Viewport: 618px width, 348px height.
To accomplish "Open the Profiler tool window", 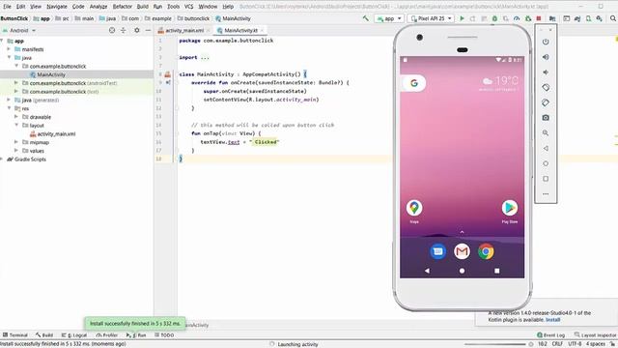I will pyautogui.click(x=107, y=335).
